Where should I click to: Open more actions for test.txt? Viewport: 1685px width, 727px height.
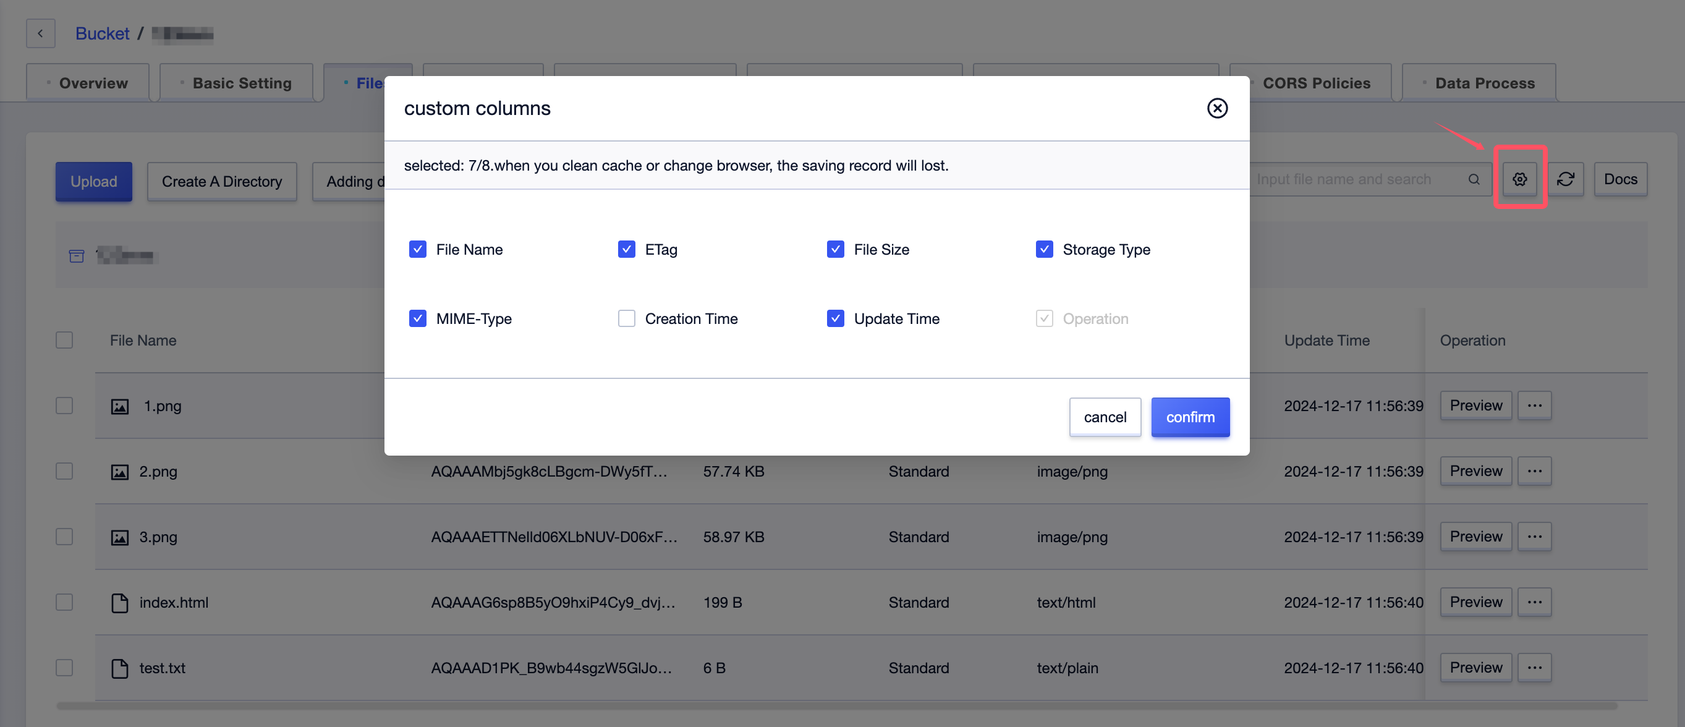[1534, 668]
